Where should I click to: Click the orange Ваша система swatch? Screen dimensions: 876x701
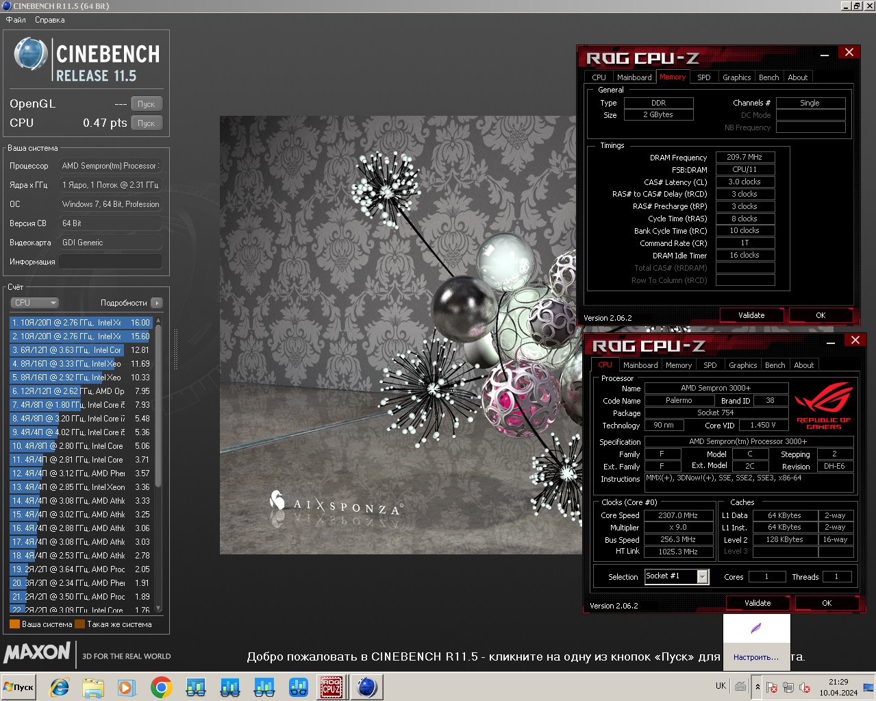click(14, 624)
